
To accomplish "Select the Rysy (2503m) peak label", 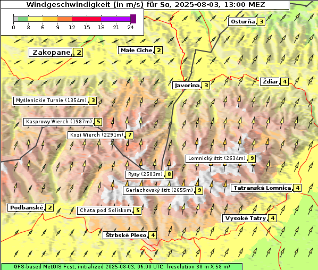I will 145,174.
